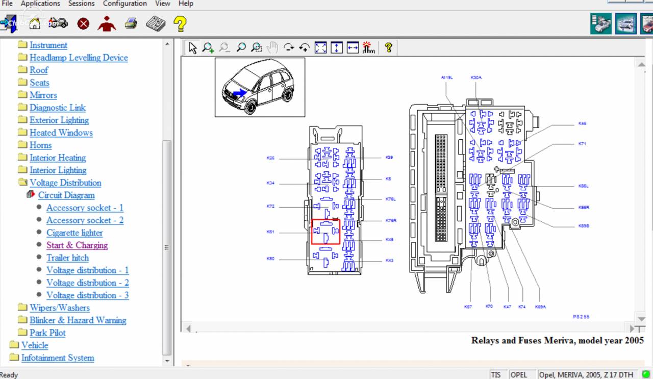Open Interior Lighting link
The height and width of the screenshot is (379, 653).
(x=58, y=170)
